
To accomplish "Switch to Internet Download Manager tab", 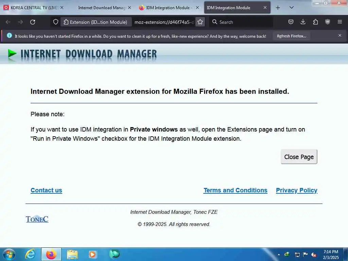I will tap(101, 8).
